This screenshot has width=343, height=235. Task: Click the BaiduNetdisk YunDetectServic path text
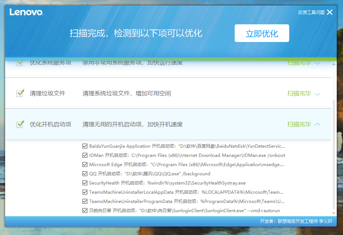pos(232,146)
